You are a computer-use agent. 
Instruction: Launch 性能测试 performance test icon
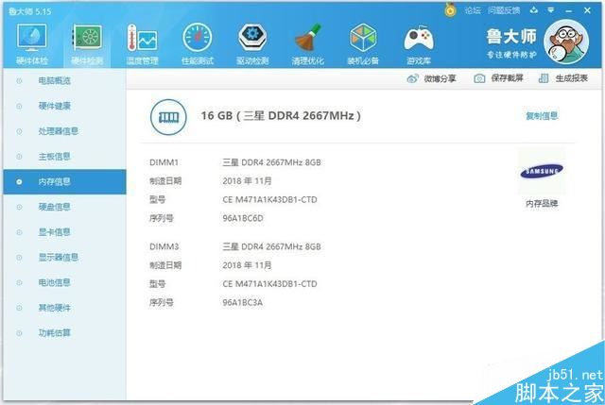[x=198, y=38]
